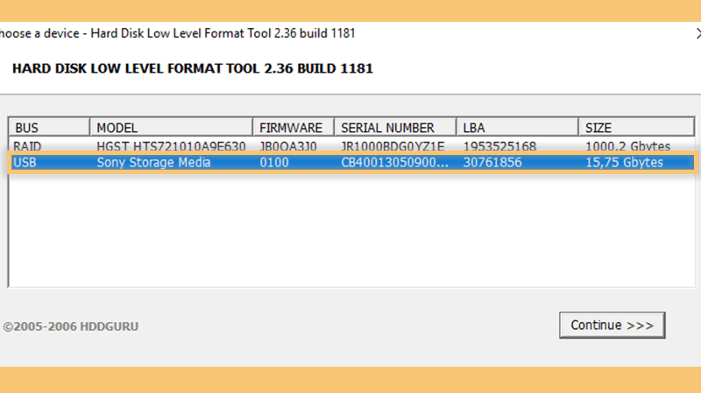This screenshot has height=393, width=701.
Task: Click the 1000.2 Gbytes size cell
Action: (x=627, y=146)
